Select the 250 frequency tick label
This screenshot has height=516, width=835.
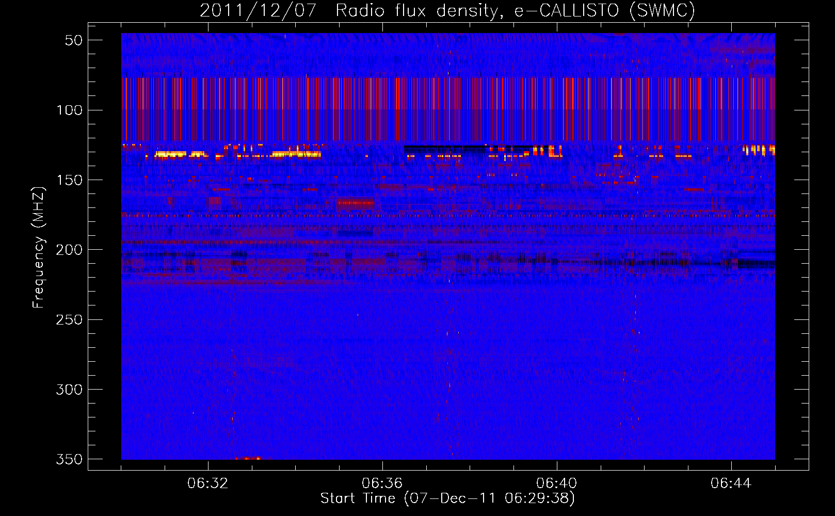pos(70,319)
